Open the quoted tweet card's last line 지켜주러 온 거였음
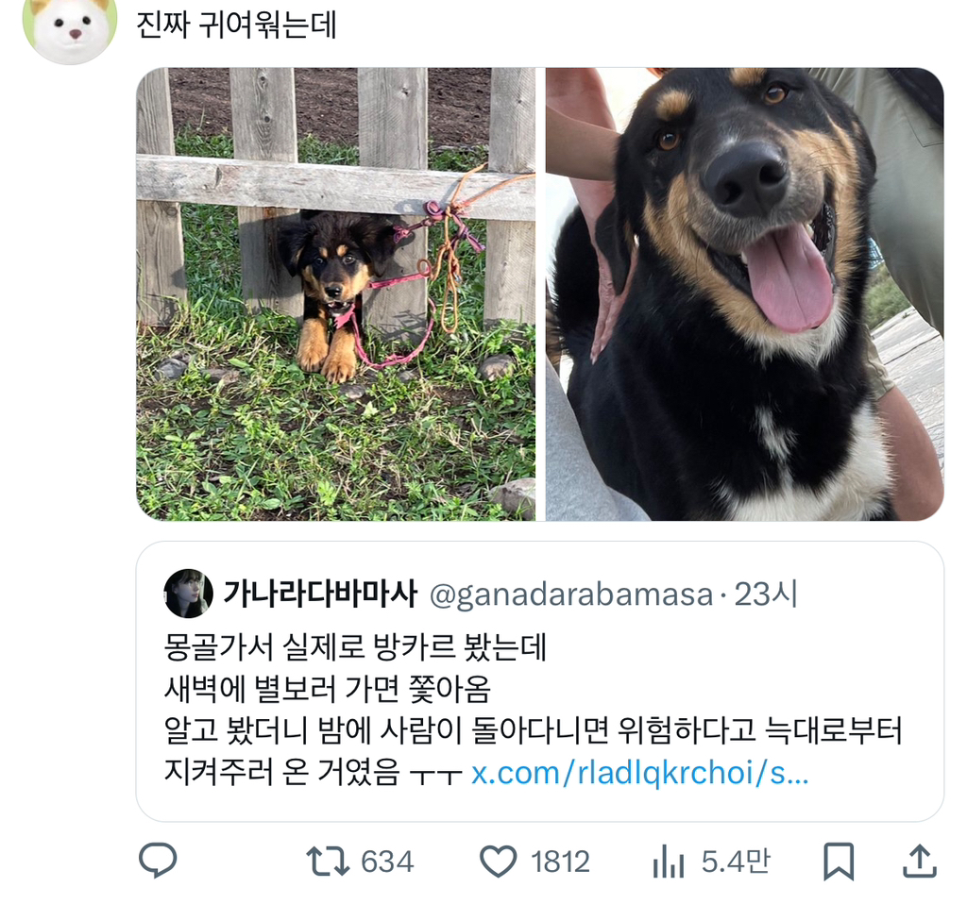The image size is (967, 904). tap(281, 772)
